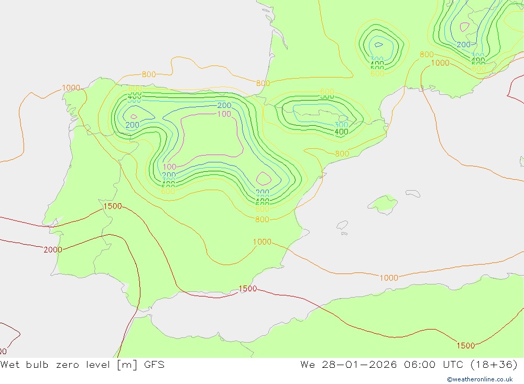Click the 1000 label off Galicia's northwest coast

[x=71, y=88]
